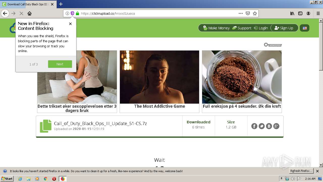The height and width of the screenshot is (182, 323).
Task: Open Opera from taskbar
Action: tap(54, 179)
